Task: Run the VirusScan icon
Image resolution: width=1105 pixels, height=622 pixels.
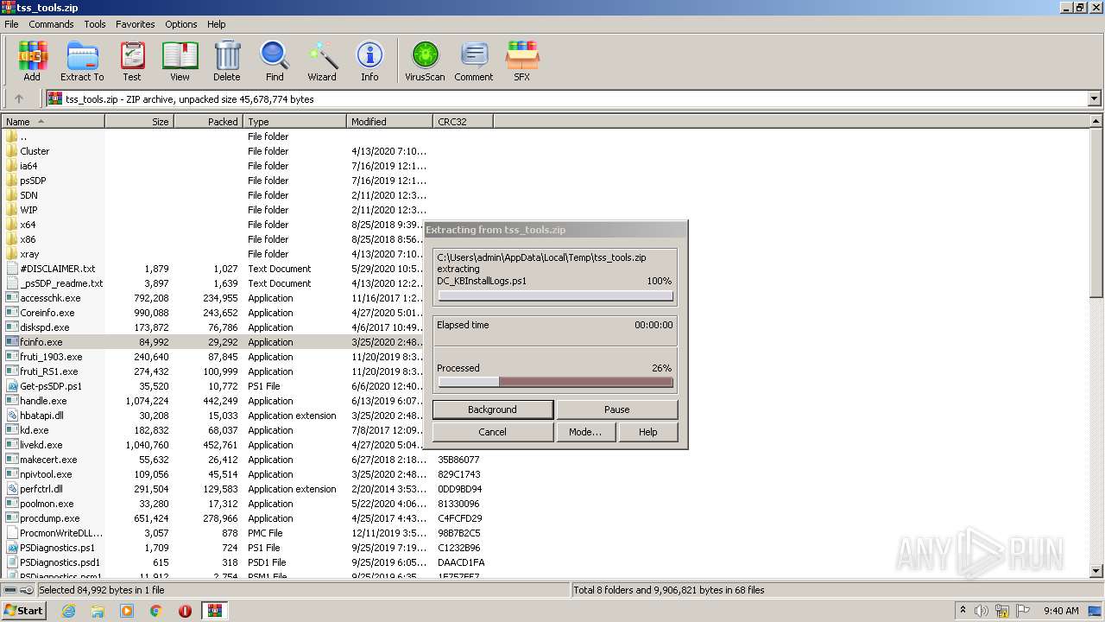Action: pos(425,61)
